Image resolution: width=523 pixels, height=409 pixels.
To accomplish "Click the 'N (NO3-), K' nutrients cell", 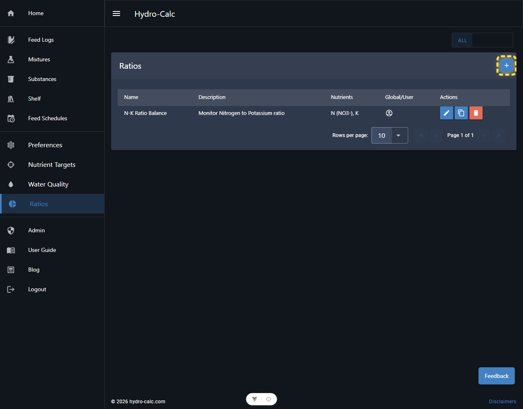I will tap(345, 113).
